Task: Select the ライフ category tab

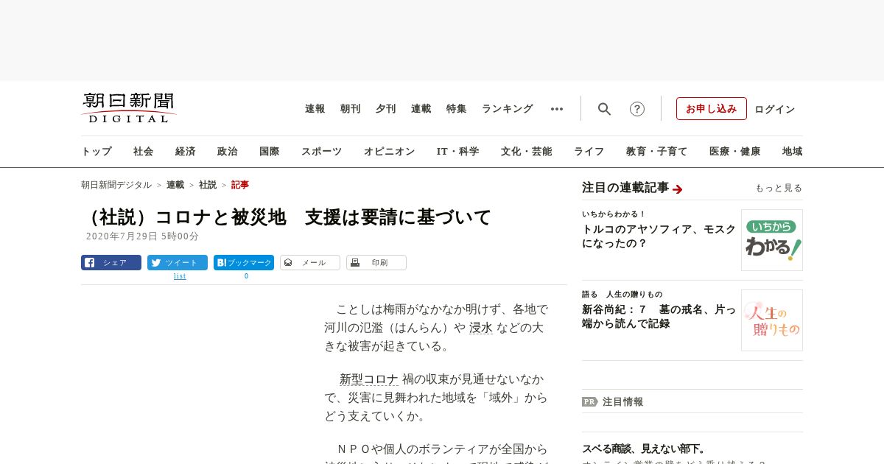Action: pos(589,152)
